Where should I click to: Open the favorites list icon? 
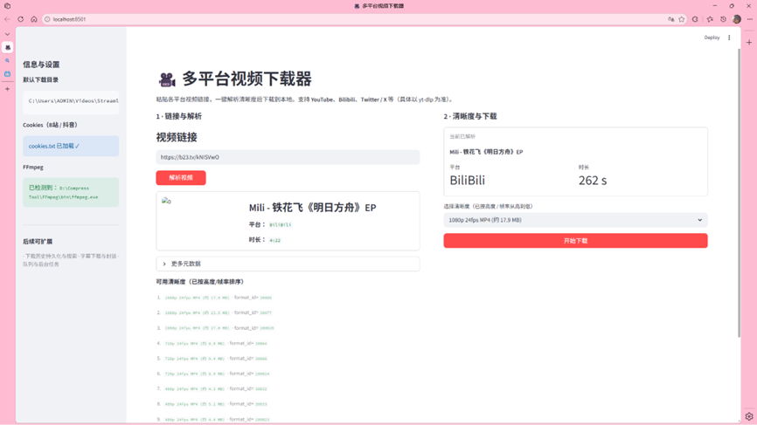[x=709, y=19]
